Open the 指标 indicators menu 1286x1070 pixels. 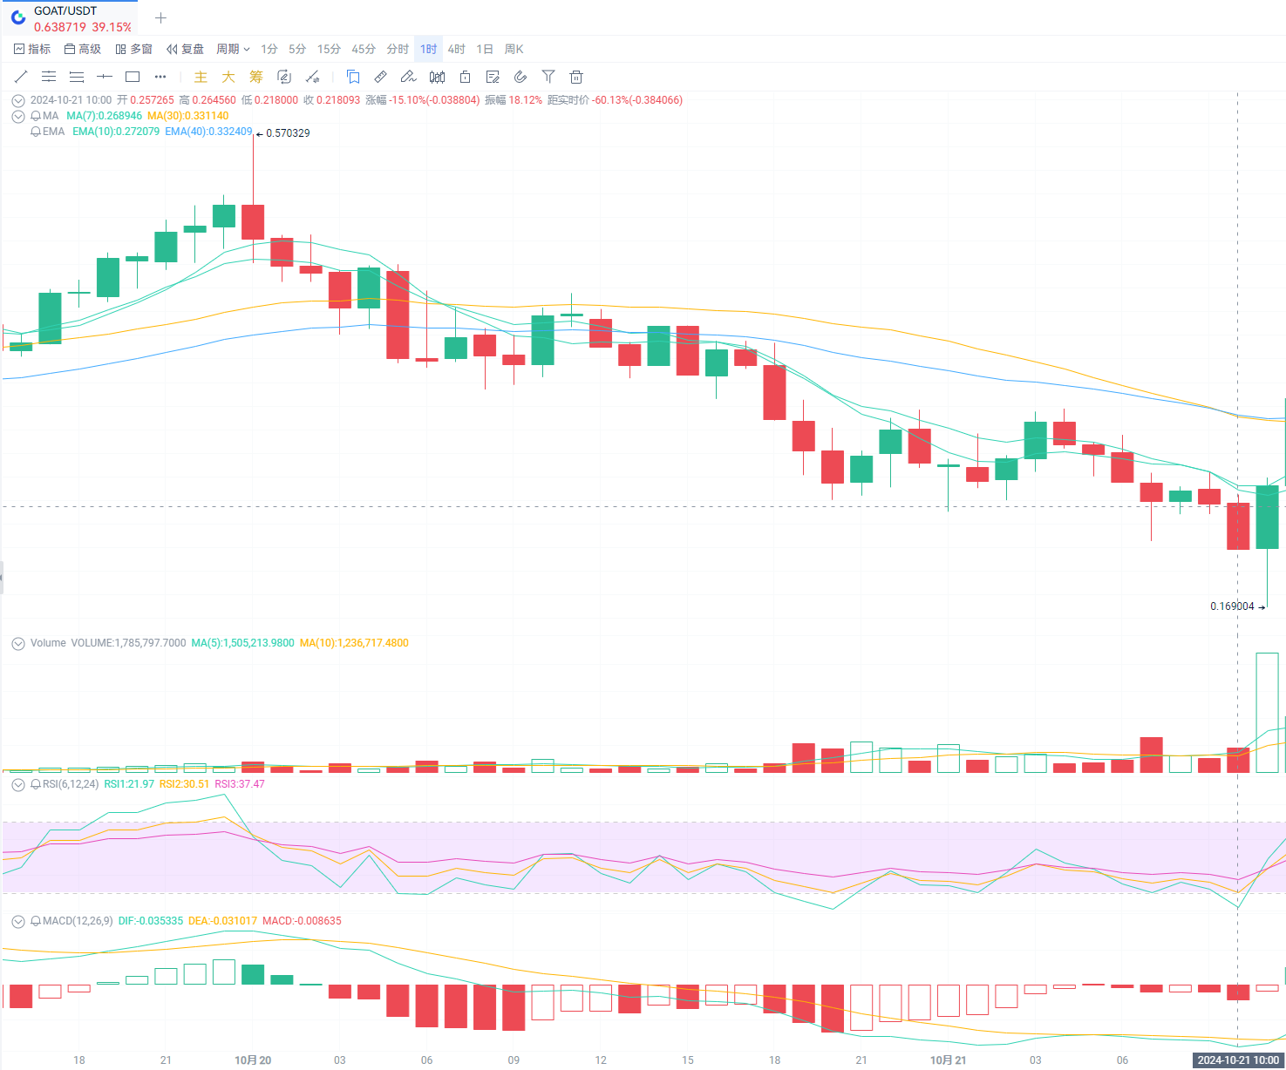[32, 49]
